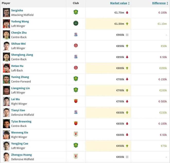Open Yuning Zhang's player profile link
Screen dimensions: 170x163
(20, 77)
